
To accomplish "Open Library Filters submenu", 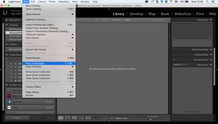I will [x=49, y=87].
